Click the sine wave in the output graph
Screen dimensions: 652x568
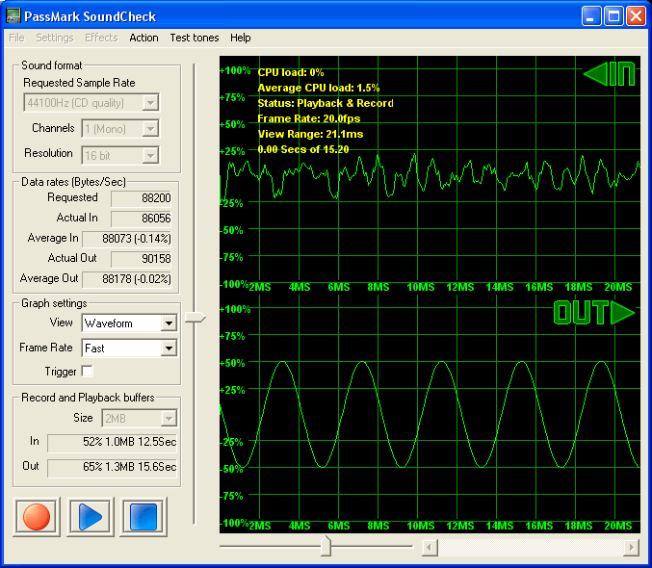pos(282,362)
